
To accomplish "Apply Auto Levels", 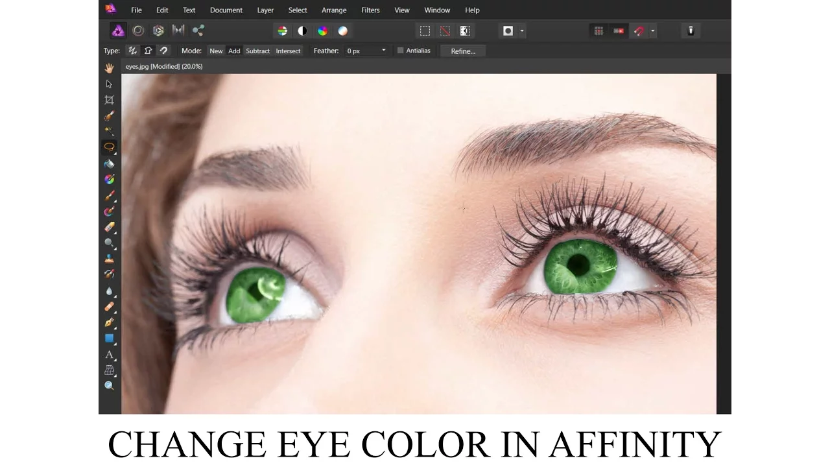I will point(282,30).
